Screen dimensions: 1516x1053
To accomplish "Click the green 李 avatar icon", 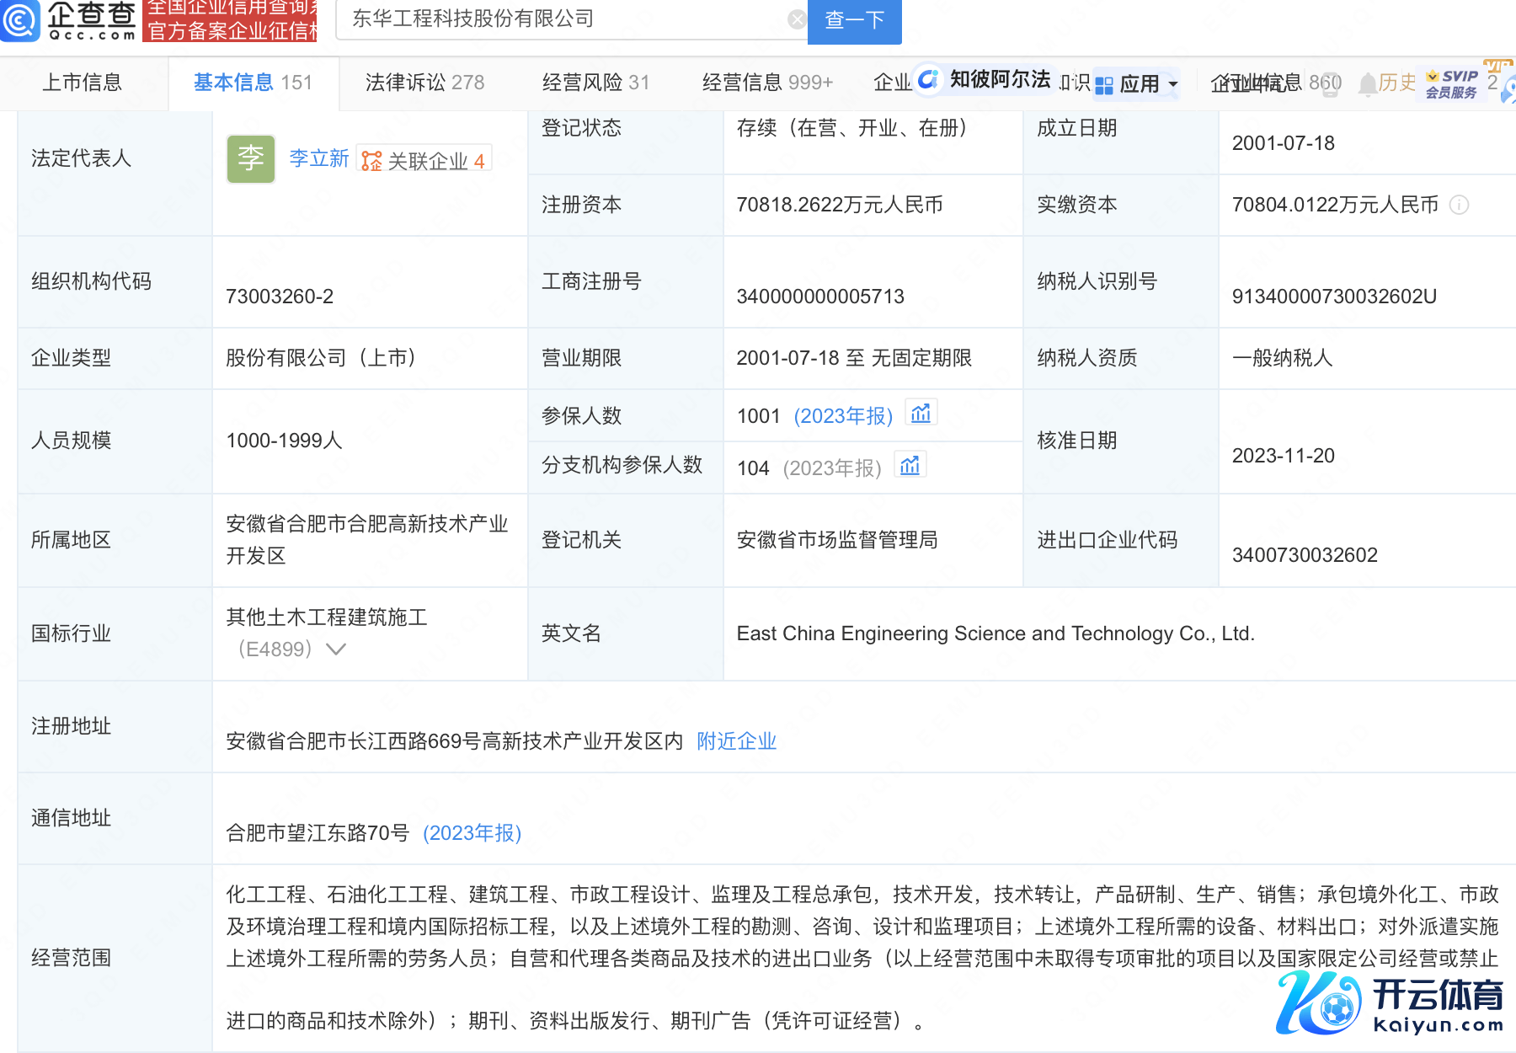I will 250,158.
